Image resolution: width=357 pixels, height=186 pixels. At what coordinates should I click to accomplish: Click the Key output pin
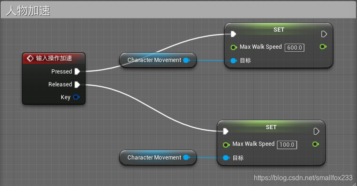pyautogui.click(x=76, y=97)
